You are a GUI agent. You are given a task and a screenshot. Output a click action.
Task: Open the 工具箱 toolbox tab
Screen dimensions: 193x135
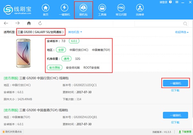(102, 10)
